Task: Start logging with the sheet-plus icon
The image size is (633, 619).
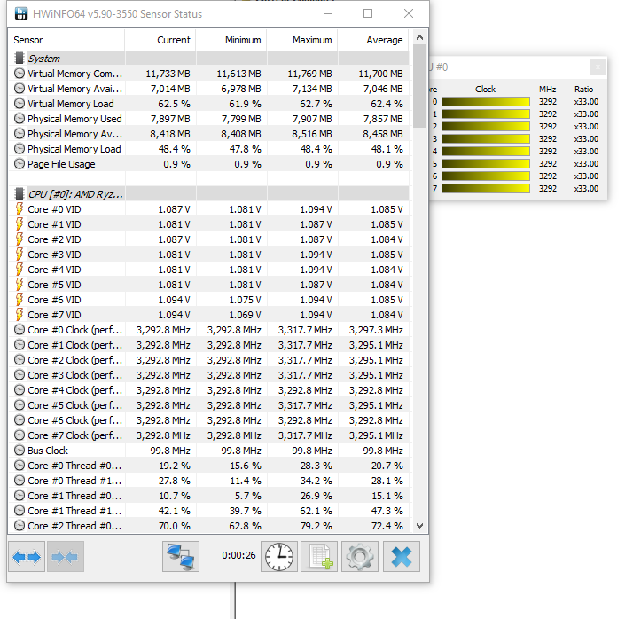Action: pyautogui.click(x=319, y=557)
